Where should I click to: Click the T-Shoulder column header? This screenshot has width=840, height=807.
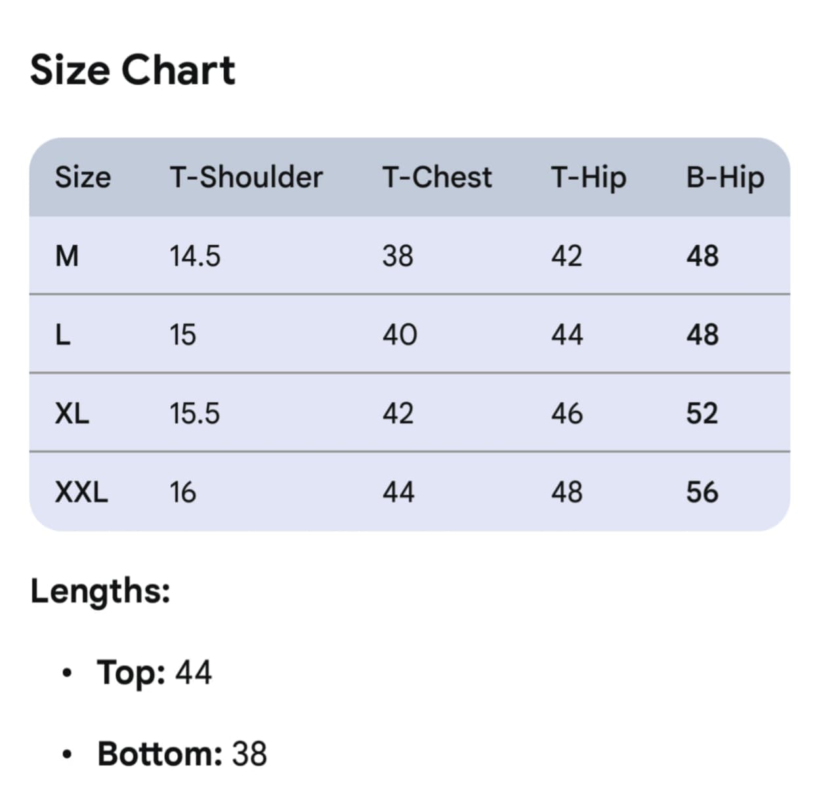pyautogui.click(x=246, y=177)
